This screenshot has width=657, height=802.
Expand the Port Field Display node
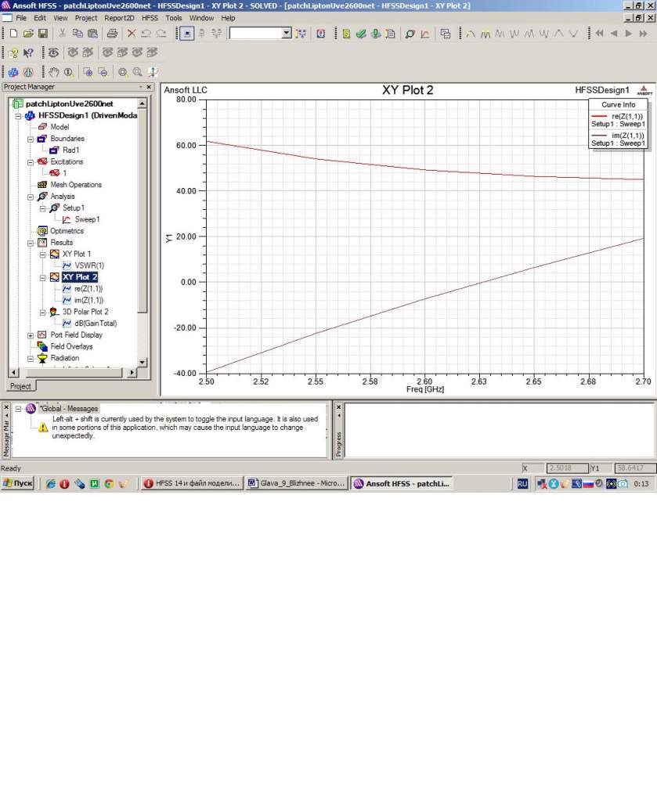[x=31, y=335]
